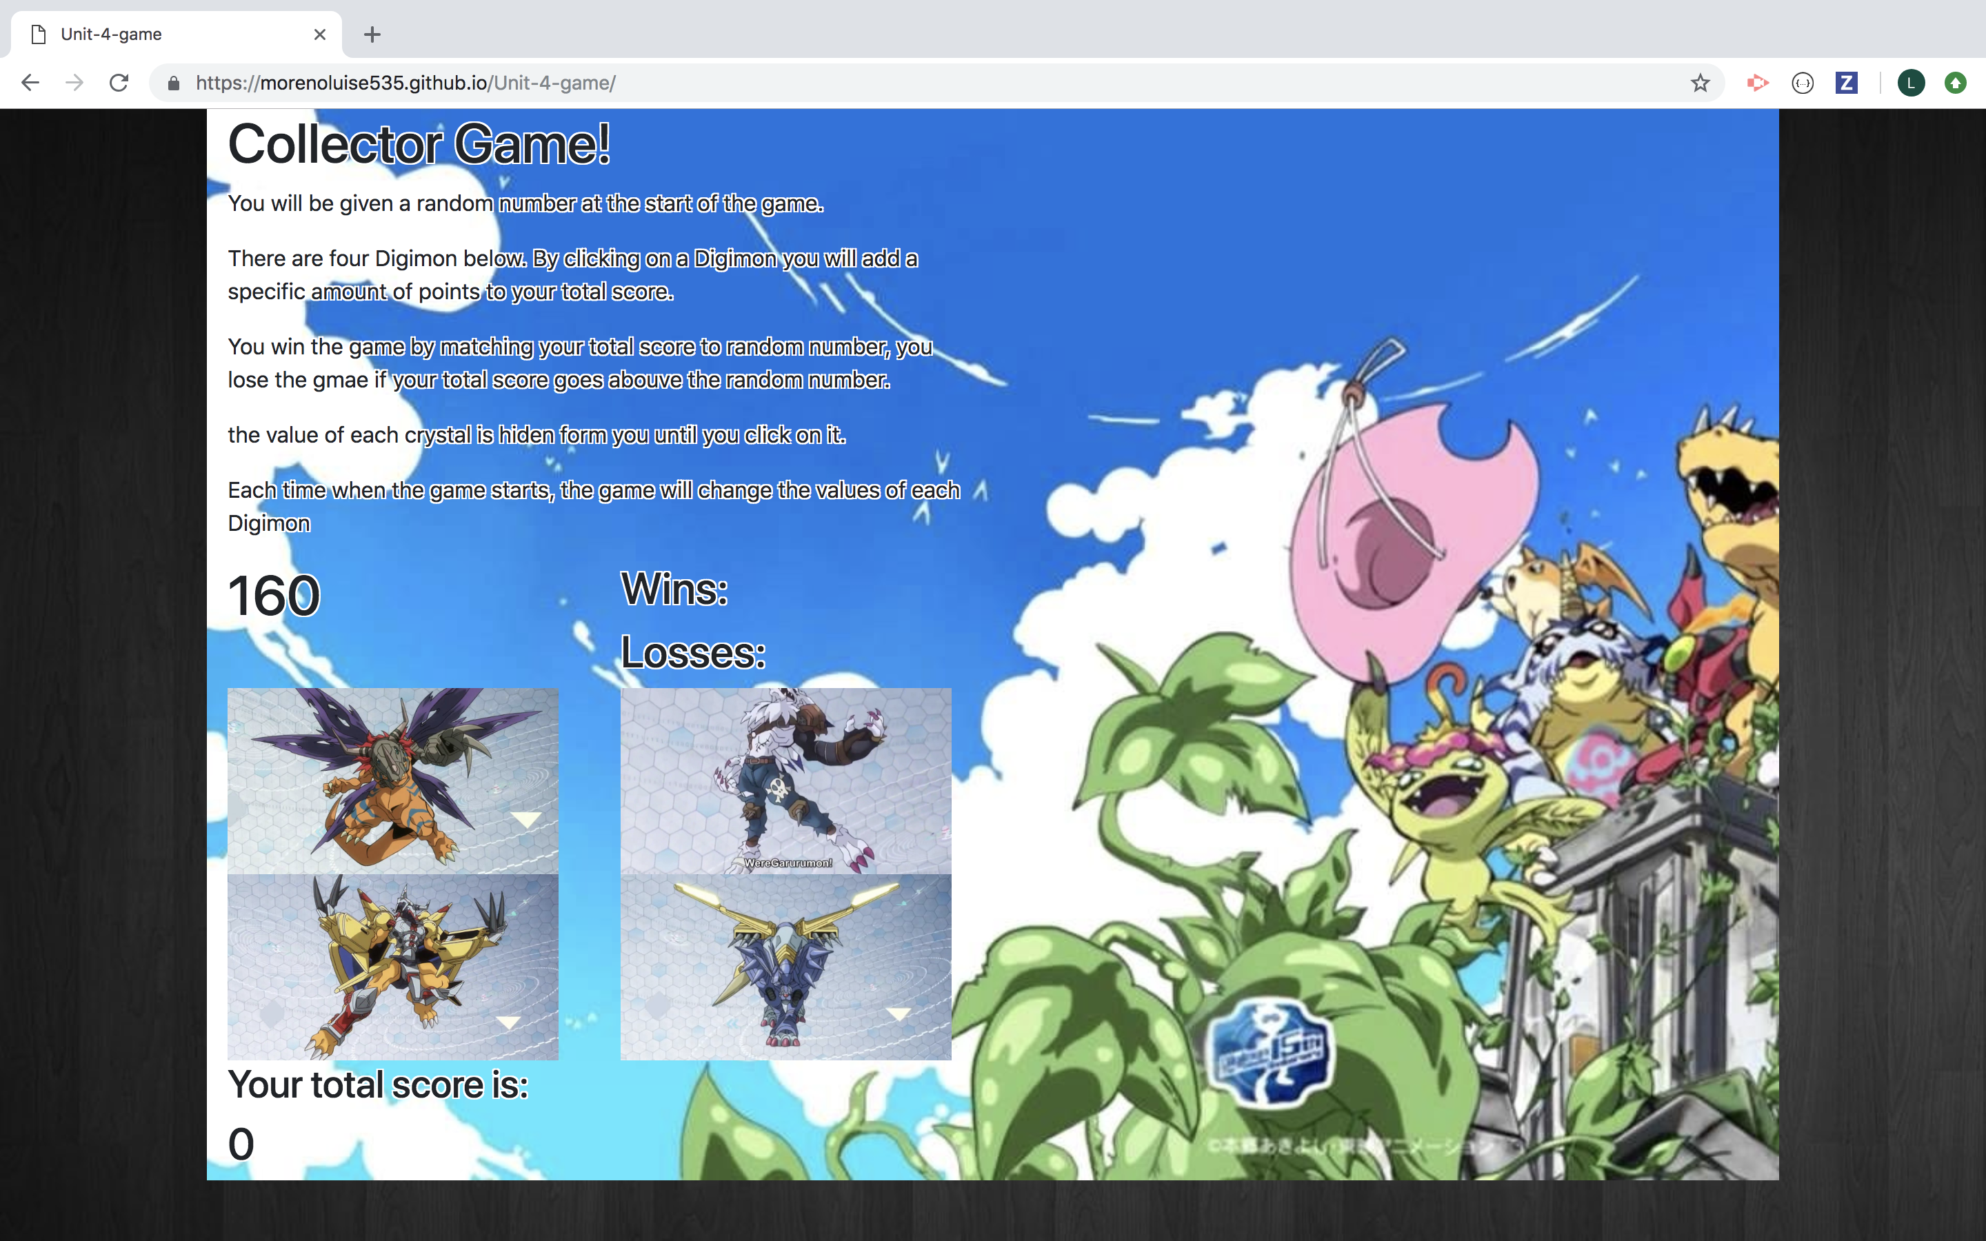Open a new browser tab
Viewport: 1986px width, 1241px height.
pyautogui.click(x=372, y=34)
